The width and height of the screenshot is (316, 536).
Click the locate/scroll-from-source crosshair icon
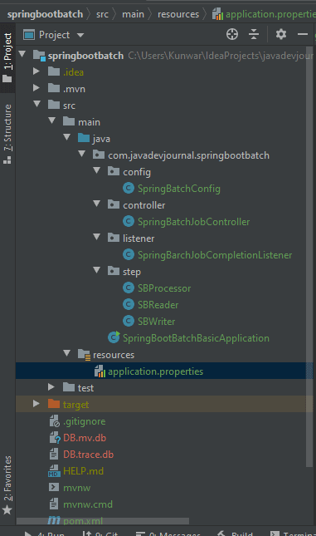coord(232,34)
